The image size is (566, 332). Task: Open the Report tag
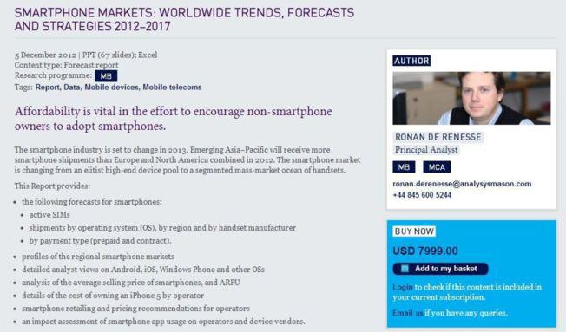coord(47,88)
